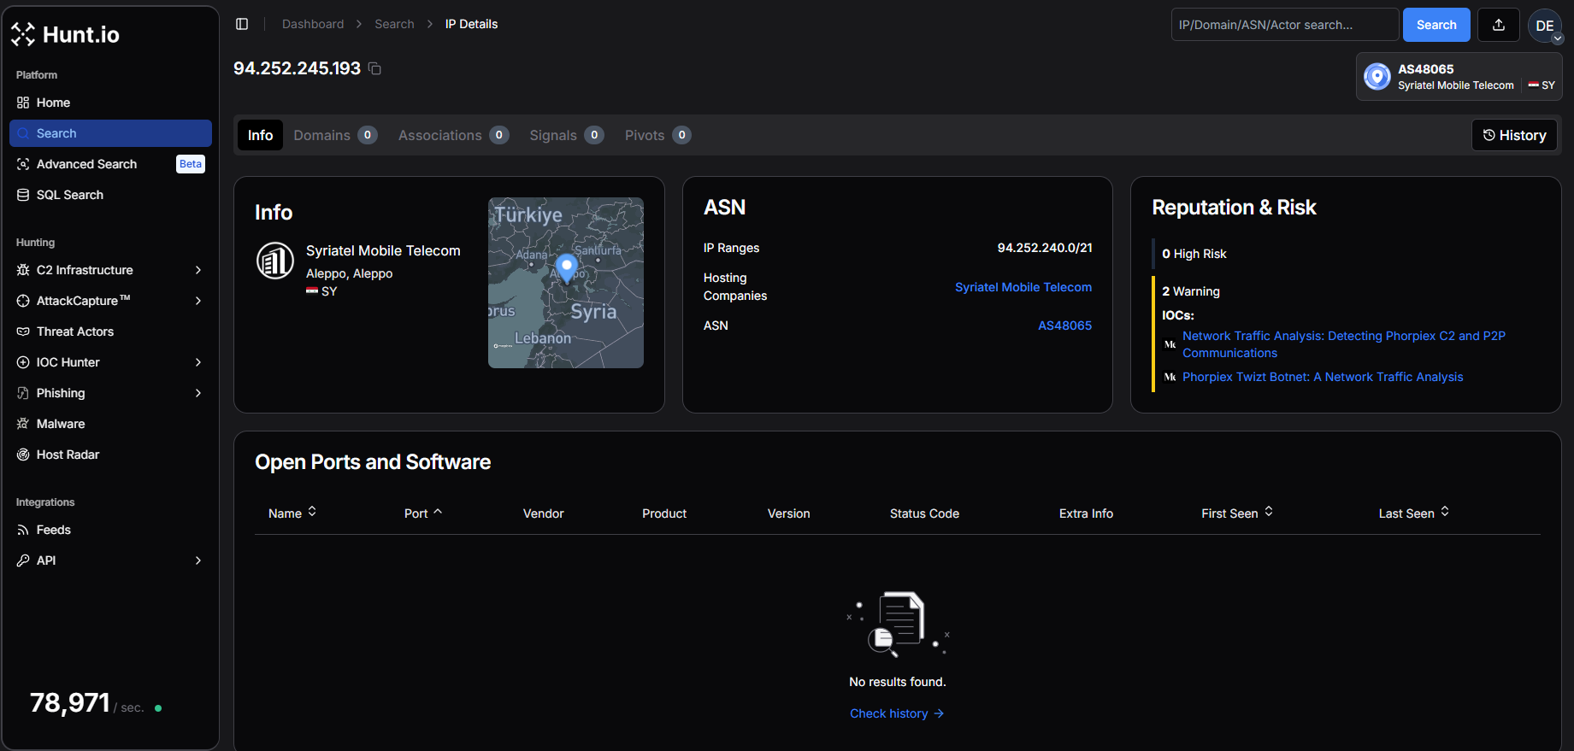The height and width of the screenshot is (751, 1574).
Task: Open Feeds in the sidebar
Action: pyautogui.click(x=110, y=530)
